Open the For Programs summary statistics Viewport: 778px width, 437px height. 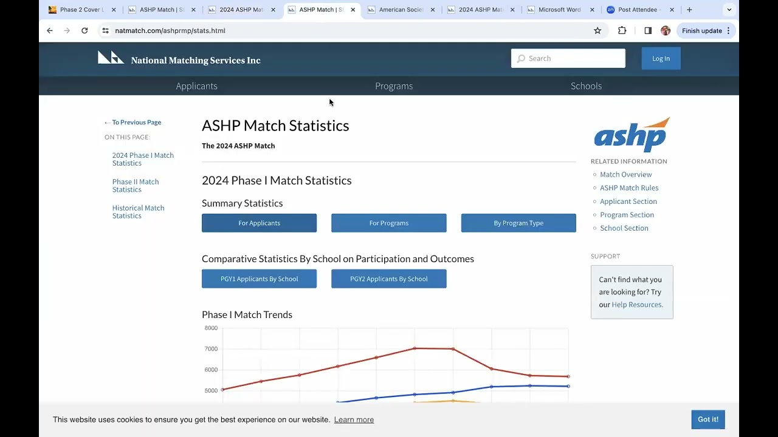pyautogui.click(x=389, y=223)
